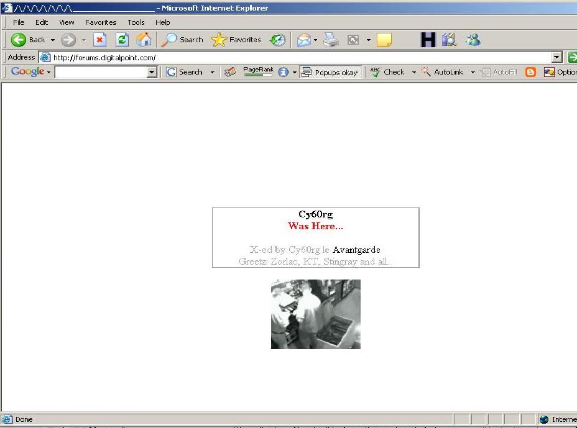This screenshot has width=577, height=428.
Task: Open the Edit menu
Action: (x=42, y=22)
